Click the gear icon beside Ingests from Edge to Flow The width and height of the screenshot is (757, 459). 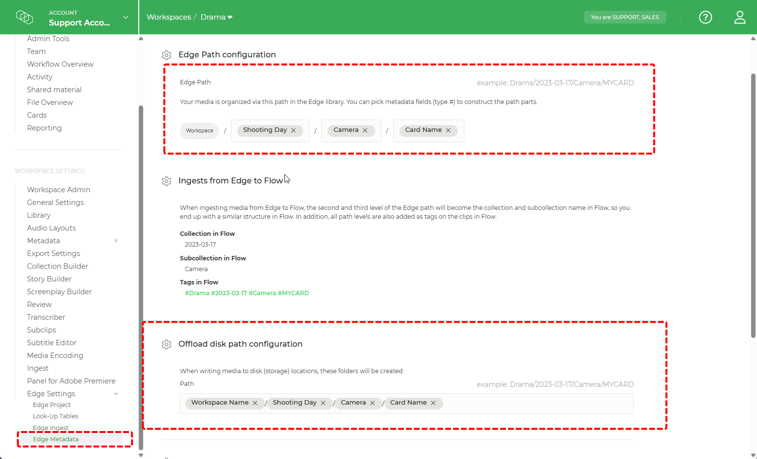[167, 181]
